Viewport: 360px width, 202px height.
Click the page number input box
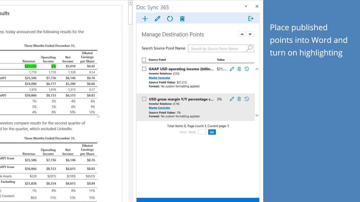[x=202, y=132]
